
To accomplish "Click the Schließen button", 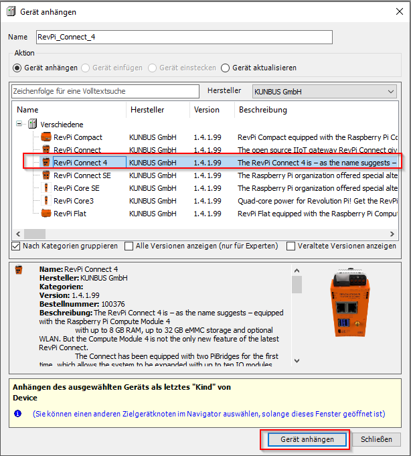I will pos(376,439).
